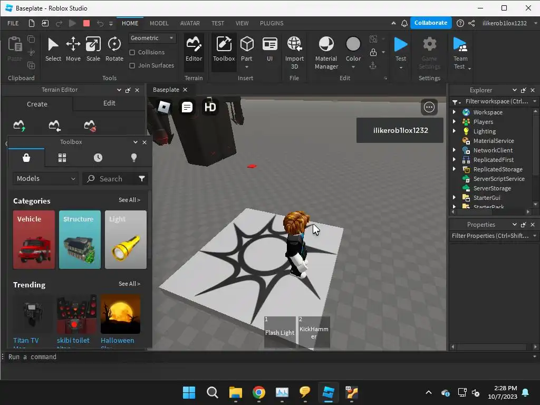Open Chrome from the taskbar
This screenshot has height=405, width=540.
[258, 392]
